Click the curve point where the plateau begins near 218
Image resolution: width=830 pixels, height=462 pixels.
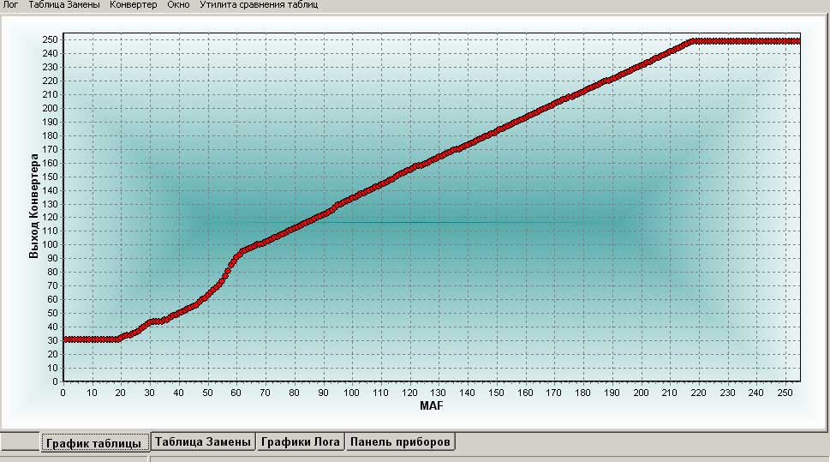click(692, 41)
